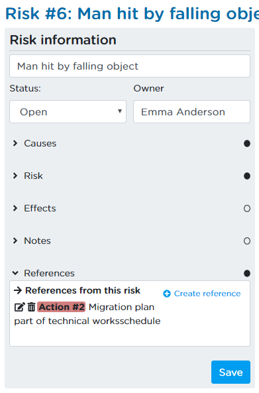Click the arrow icon before References from this risk
Image resolution: width=259 pixels, height=393 pixels.
[18, 290]
